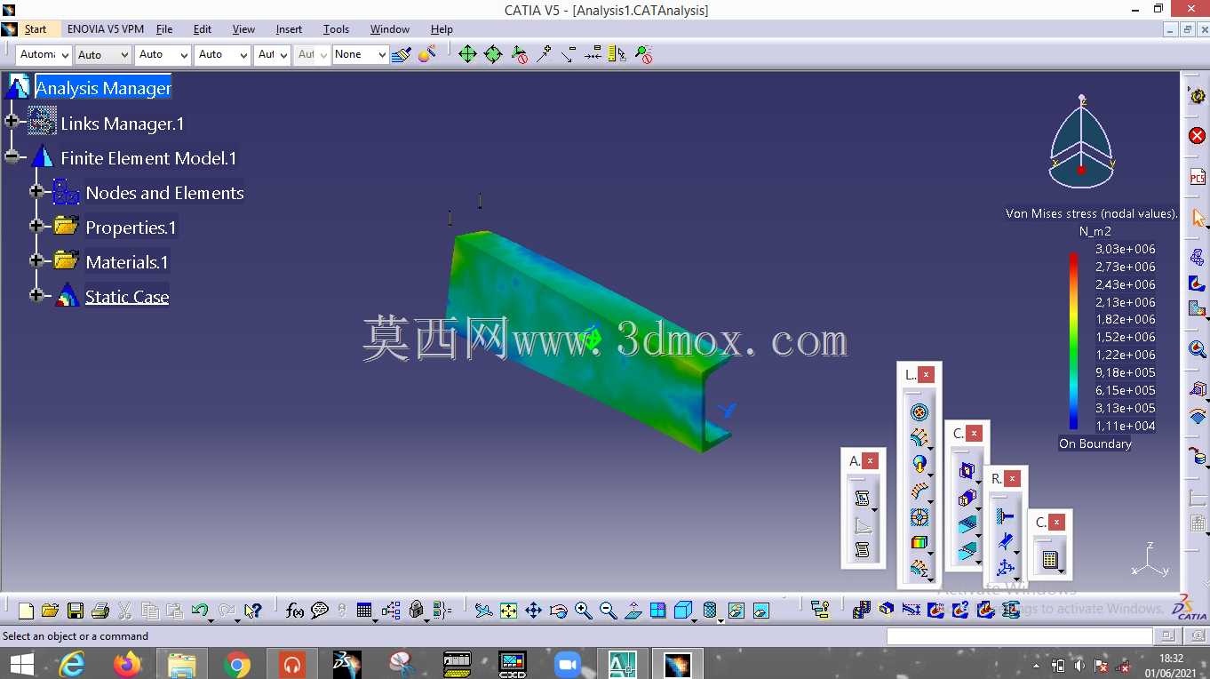
Task: Click the 'On Boundary' legend label
Action: coord(1095,443)
